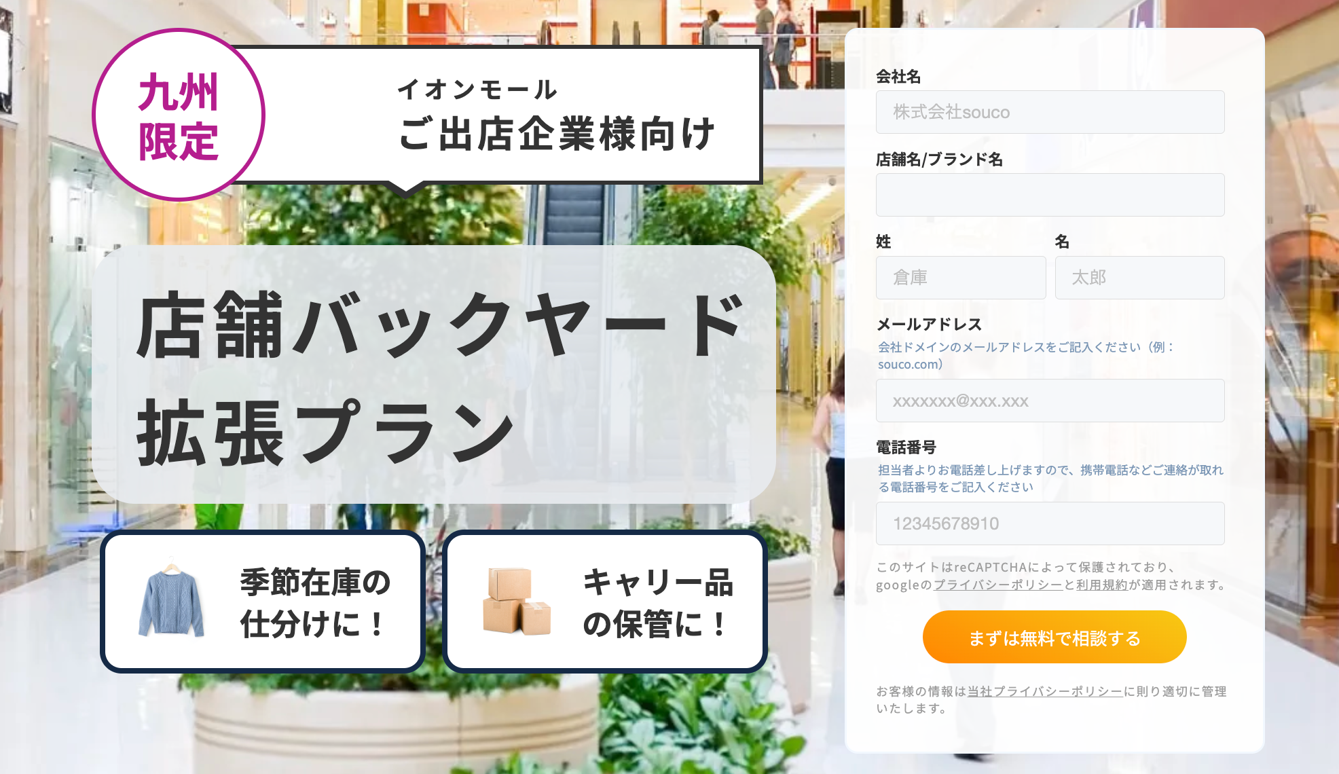Submit with まずは無料で相談する button
The image size is (1339, 774).
point(1054,637)
